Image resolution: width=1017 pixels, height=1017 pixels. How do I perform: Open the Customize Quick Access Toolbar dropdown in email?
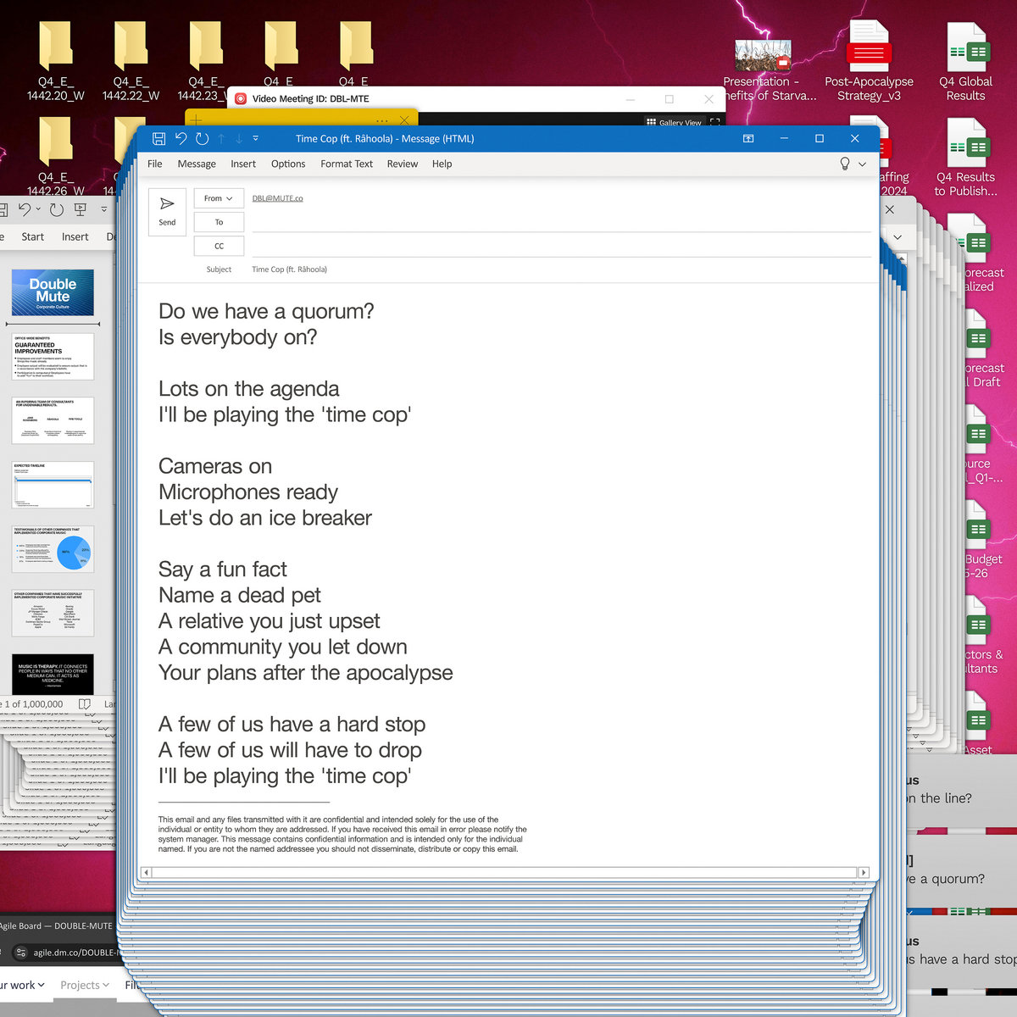coord(255,138)
